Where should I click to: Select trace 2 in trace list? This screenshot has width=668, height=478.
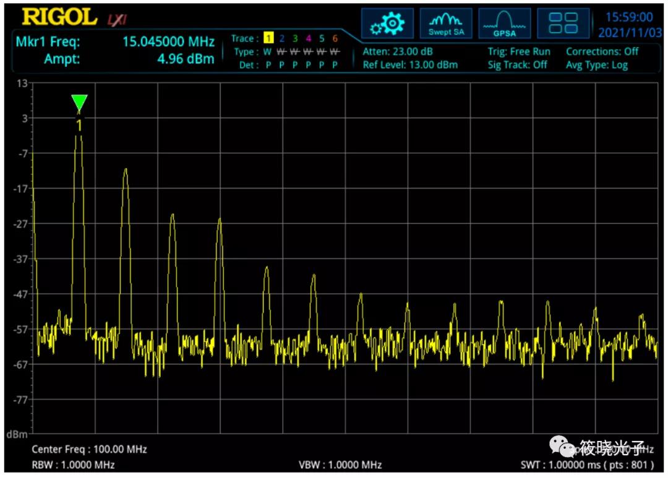pyautogui.click(x=281, y=38)
